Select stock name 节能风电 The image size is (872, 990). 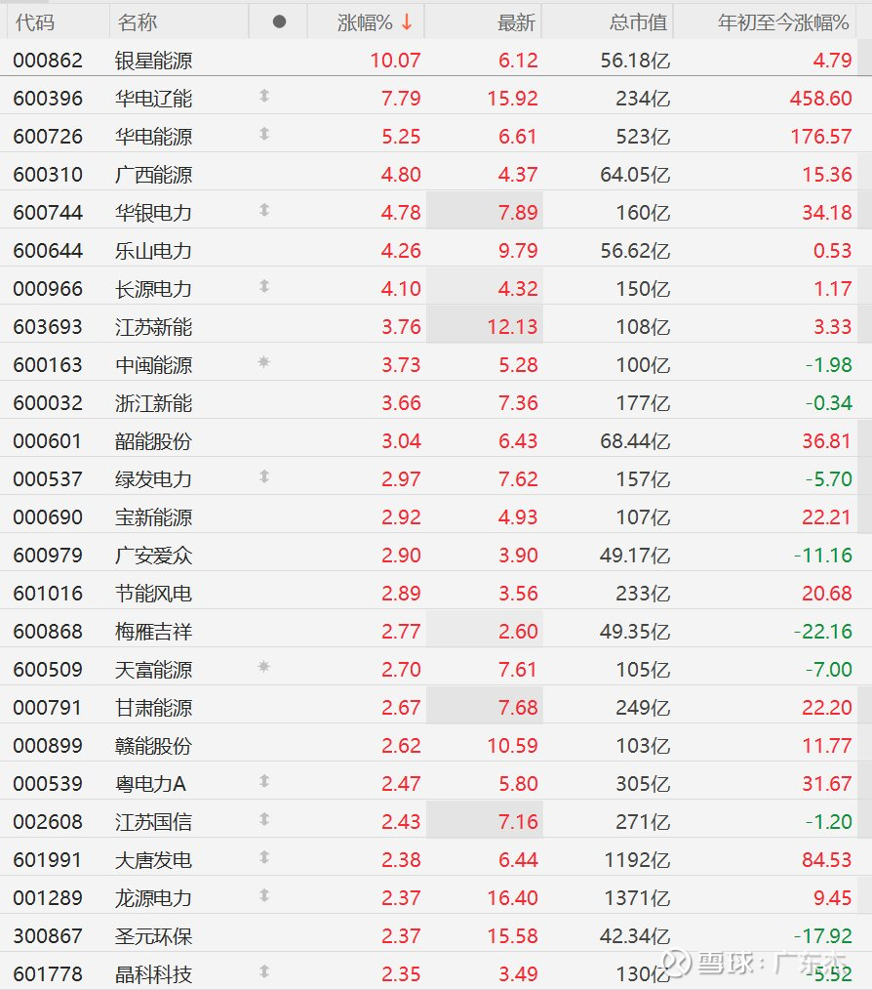153,594
